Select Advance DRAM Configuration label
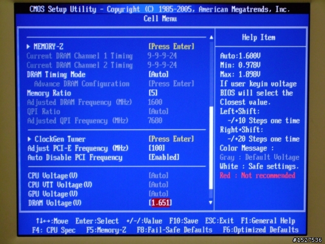Screen dimensions: 325x244 point(82,84)
